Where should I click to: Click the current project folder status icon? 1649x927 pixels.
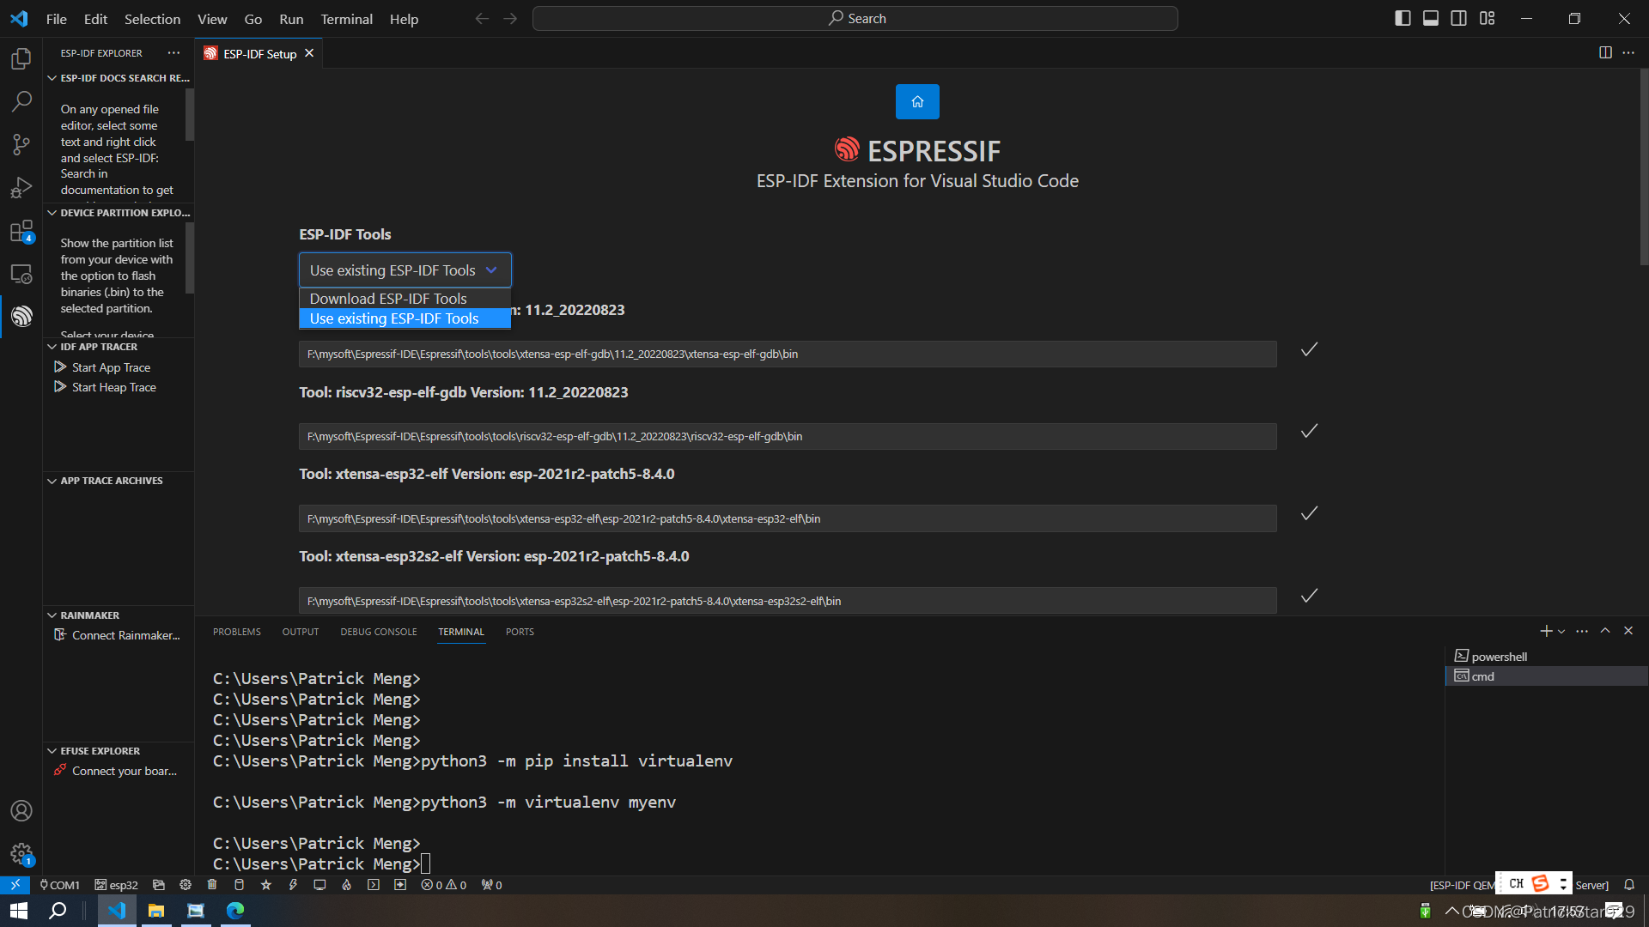(158, 885)
